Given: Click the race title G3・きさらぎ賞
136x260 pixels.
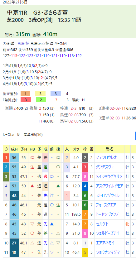Looking at the screenshot, I should [x=51, y=12].
